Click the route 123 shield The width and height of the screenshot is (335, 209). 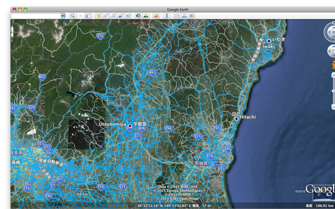198,136
